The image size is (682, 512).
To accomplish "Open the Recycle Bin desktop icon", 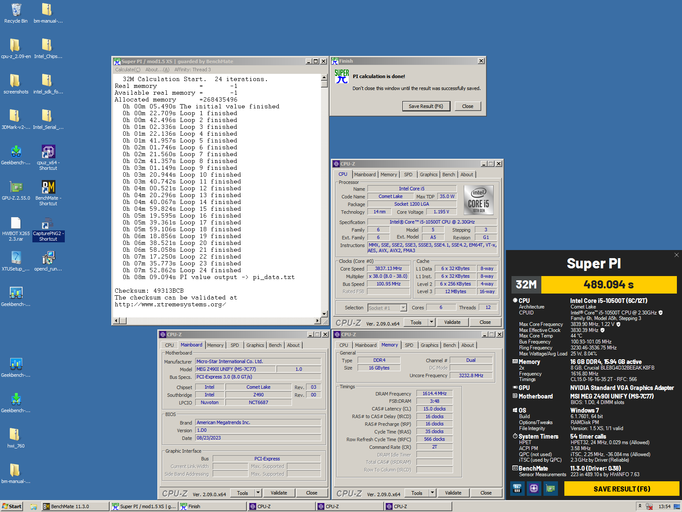I will [x=16, y=13].
